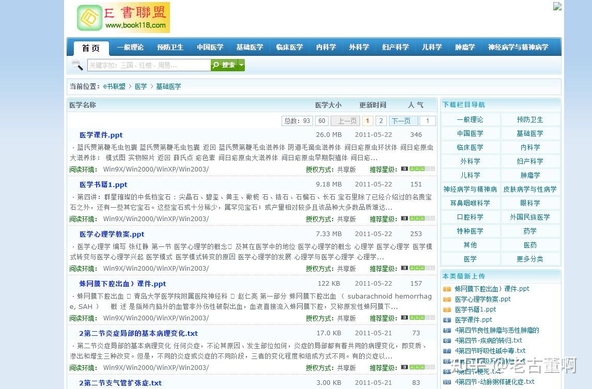Click the magnifying glass search icon
The image size is (592, 389).
pos(77,65)
